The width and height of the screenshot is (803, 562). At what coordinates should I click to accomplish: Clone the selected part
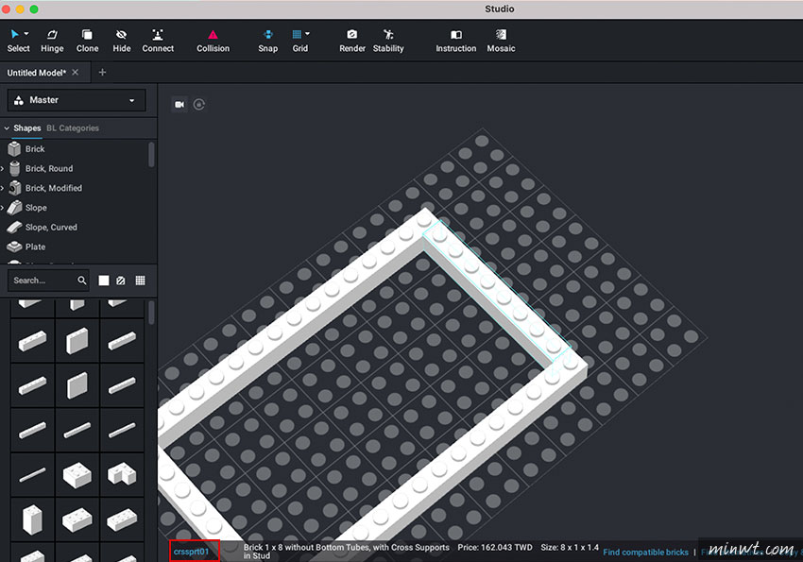tap(87, 41)
